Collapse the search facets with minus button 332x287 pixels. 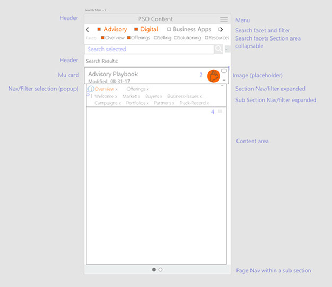click(227, 49)
